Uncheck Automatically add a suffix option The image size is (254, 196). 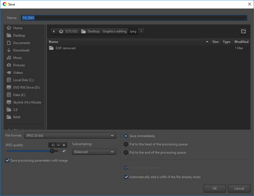point(126,177)
